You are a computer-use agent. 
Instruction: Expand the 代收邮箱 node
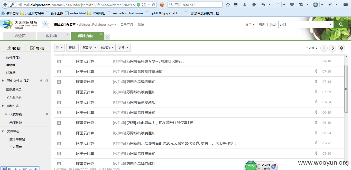point(6,114)
